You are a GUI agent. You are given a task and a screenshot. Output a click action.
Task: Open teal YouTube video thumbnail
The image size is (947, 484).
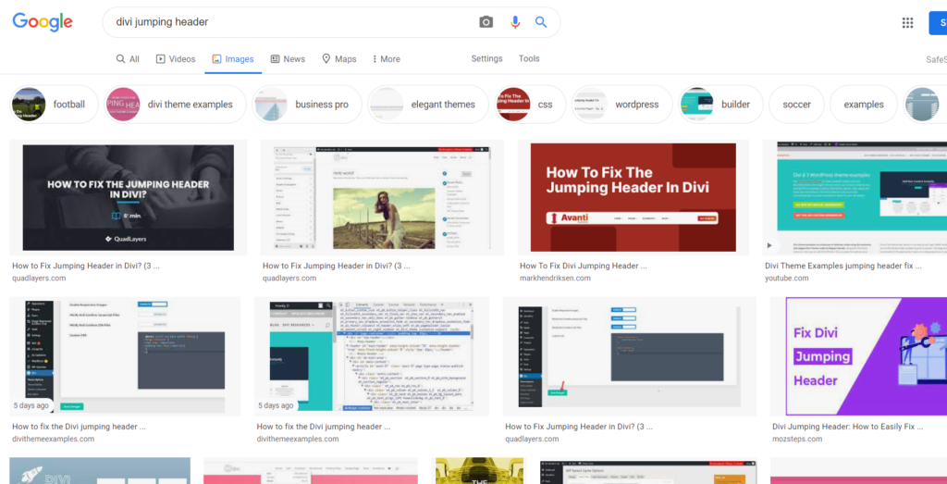855,198
